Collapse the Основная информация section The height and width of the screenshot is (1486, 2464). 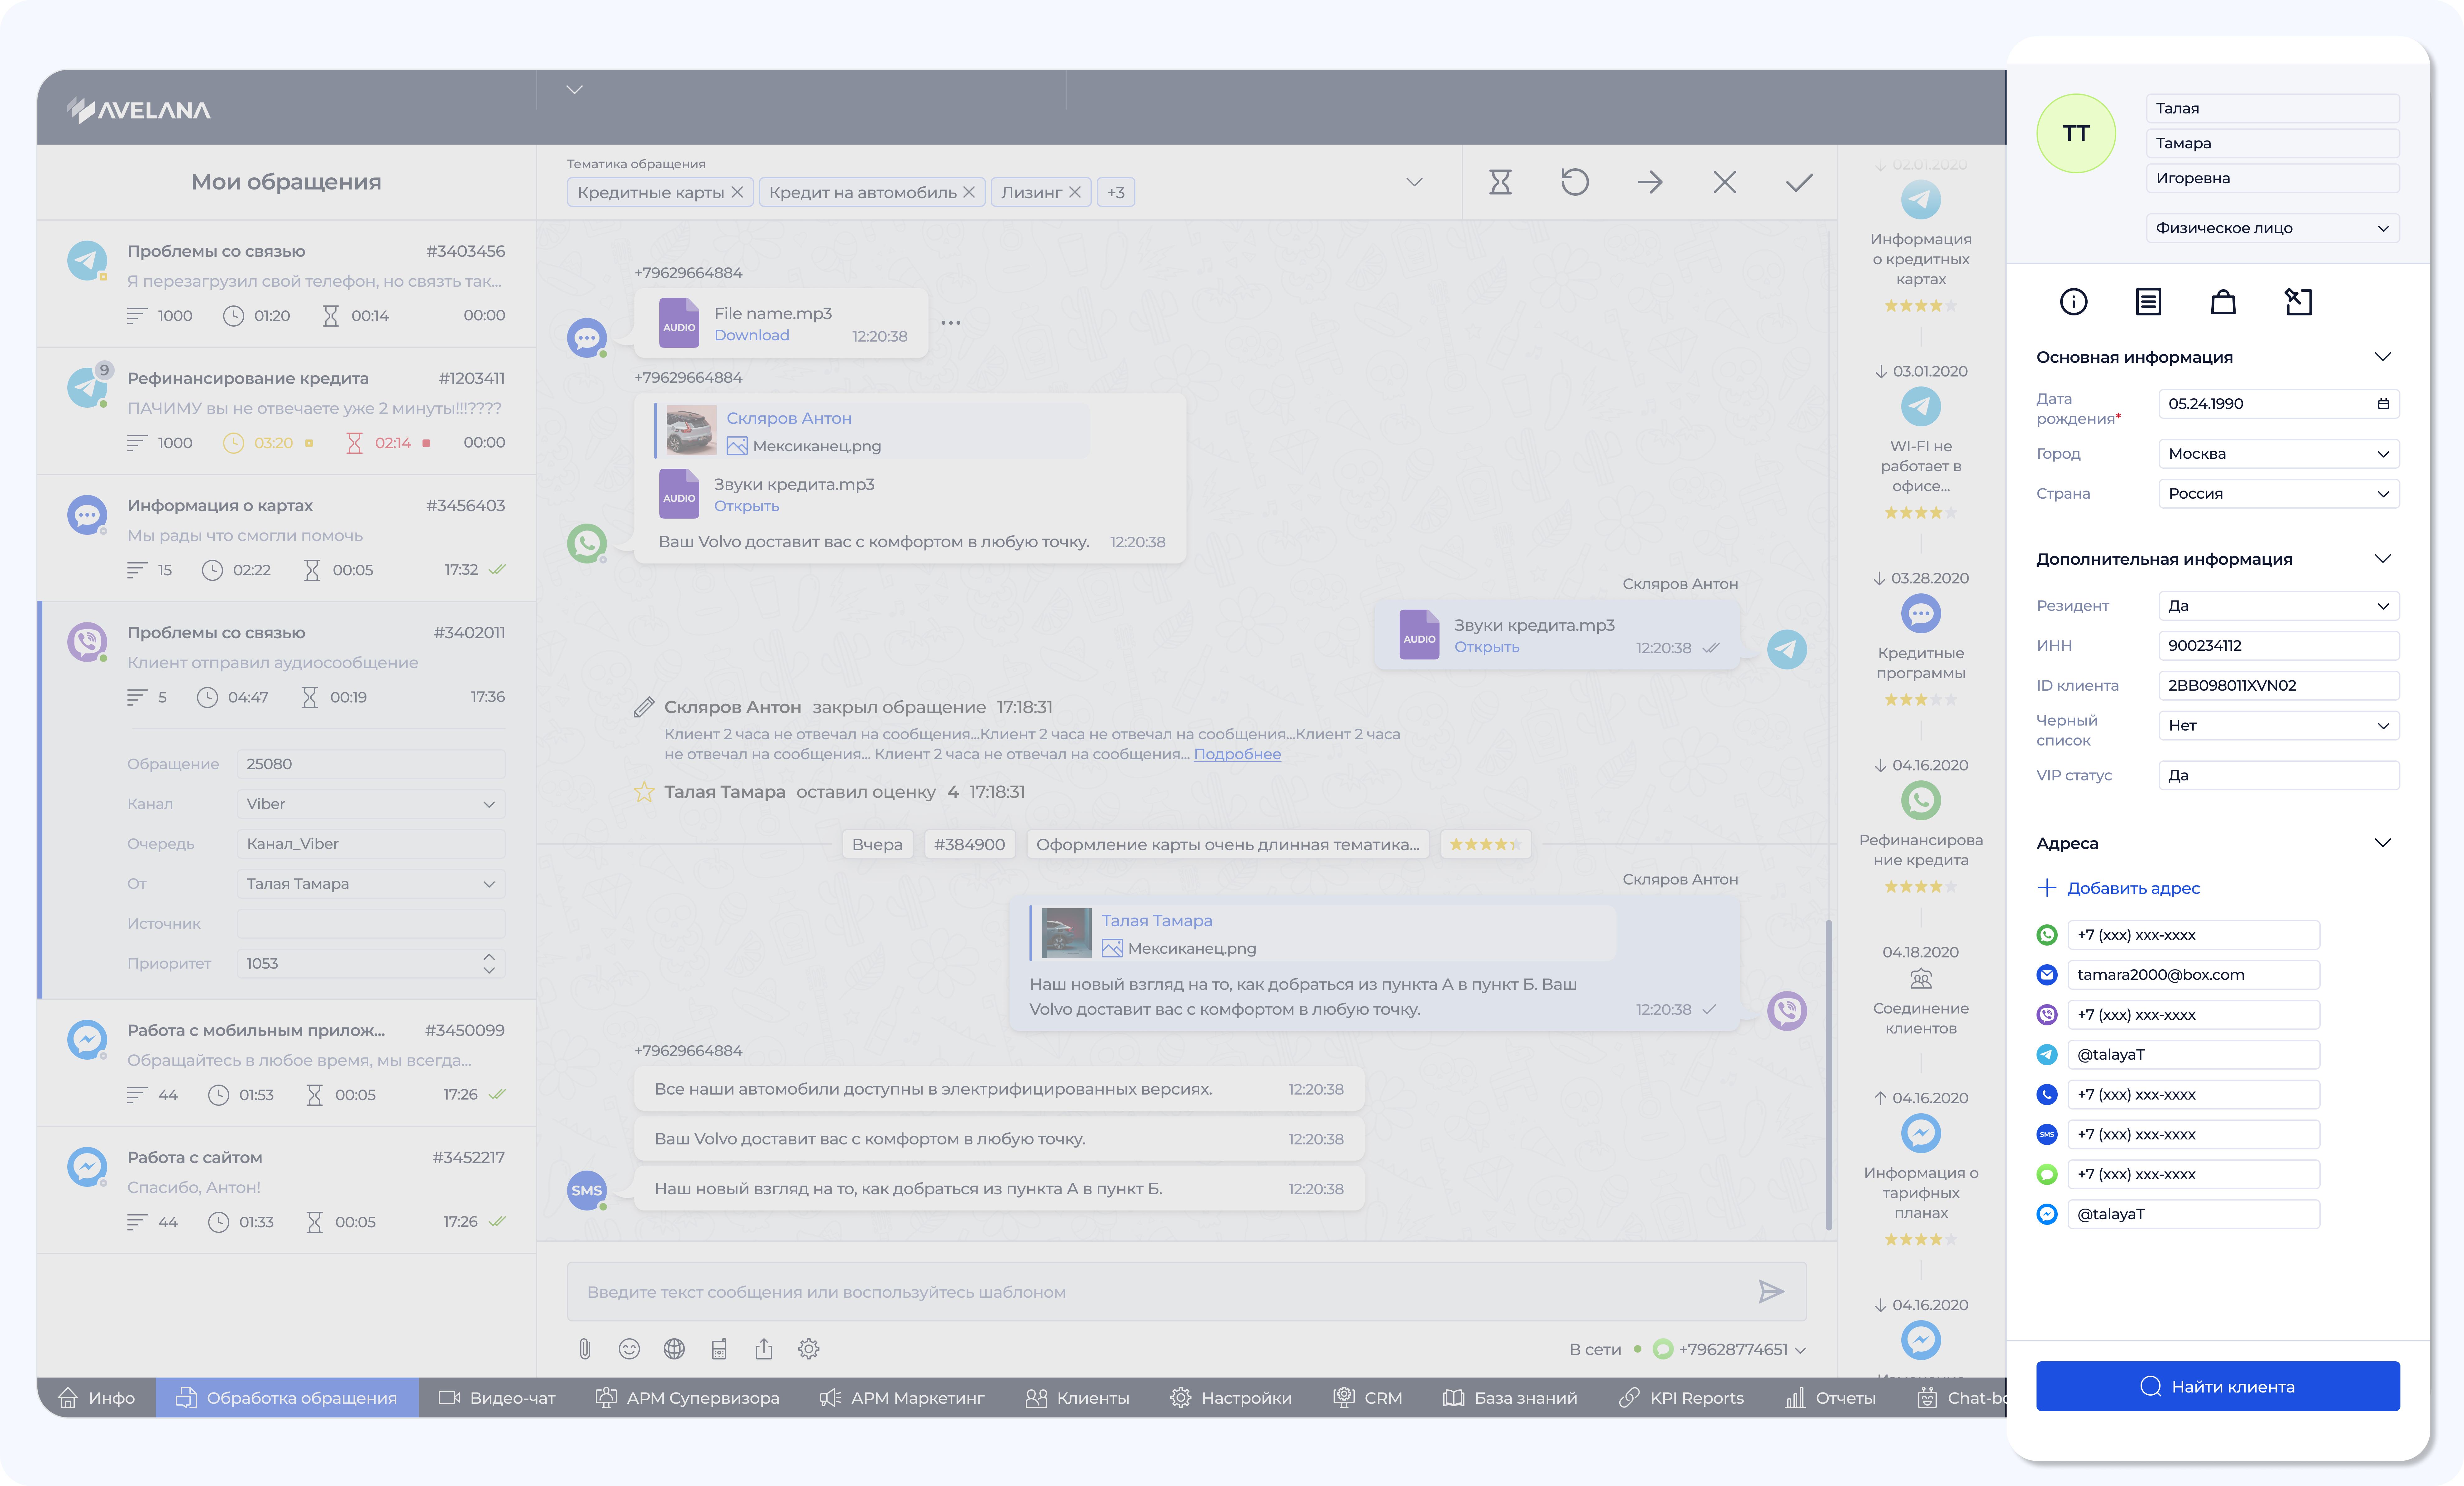tap(2383, 357)
